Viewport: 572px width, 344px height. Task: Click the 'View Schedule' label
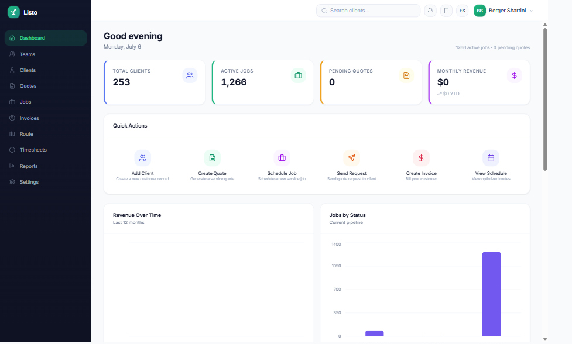click(491, 173)
